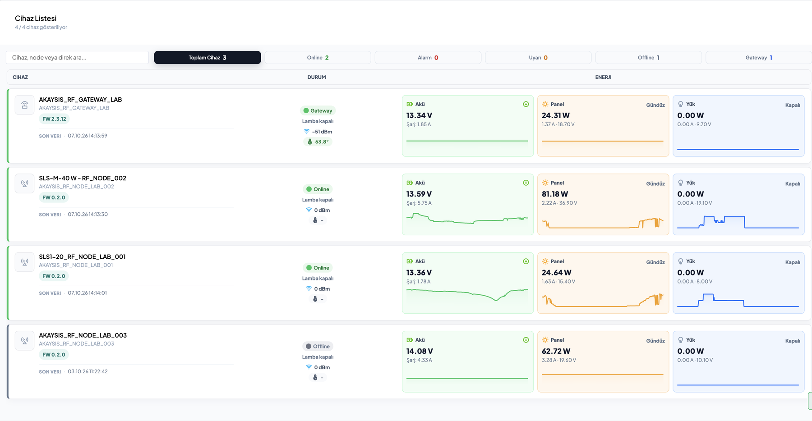Click the bulb icon on NODE_LAB_003 Yük card

(x=681, y=340)
